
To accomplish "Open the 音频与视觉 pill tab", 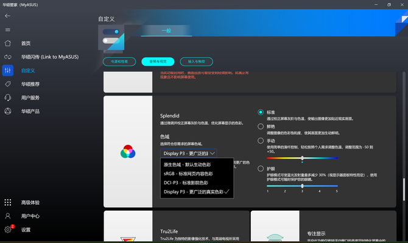I will tap(158, 62).
